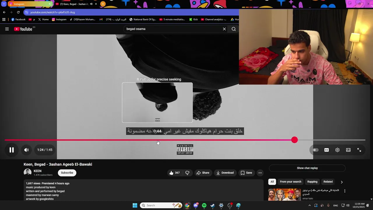
Task: Download the video
Action: 225,173
